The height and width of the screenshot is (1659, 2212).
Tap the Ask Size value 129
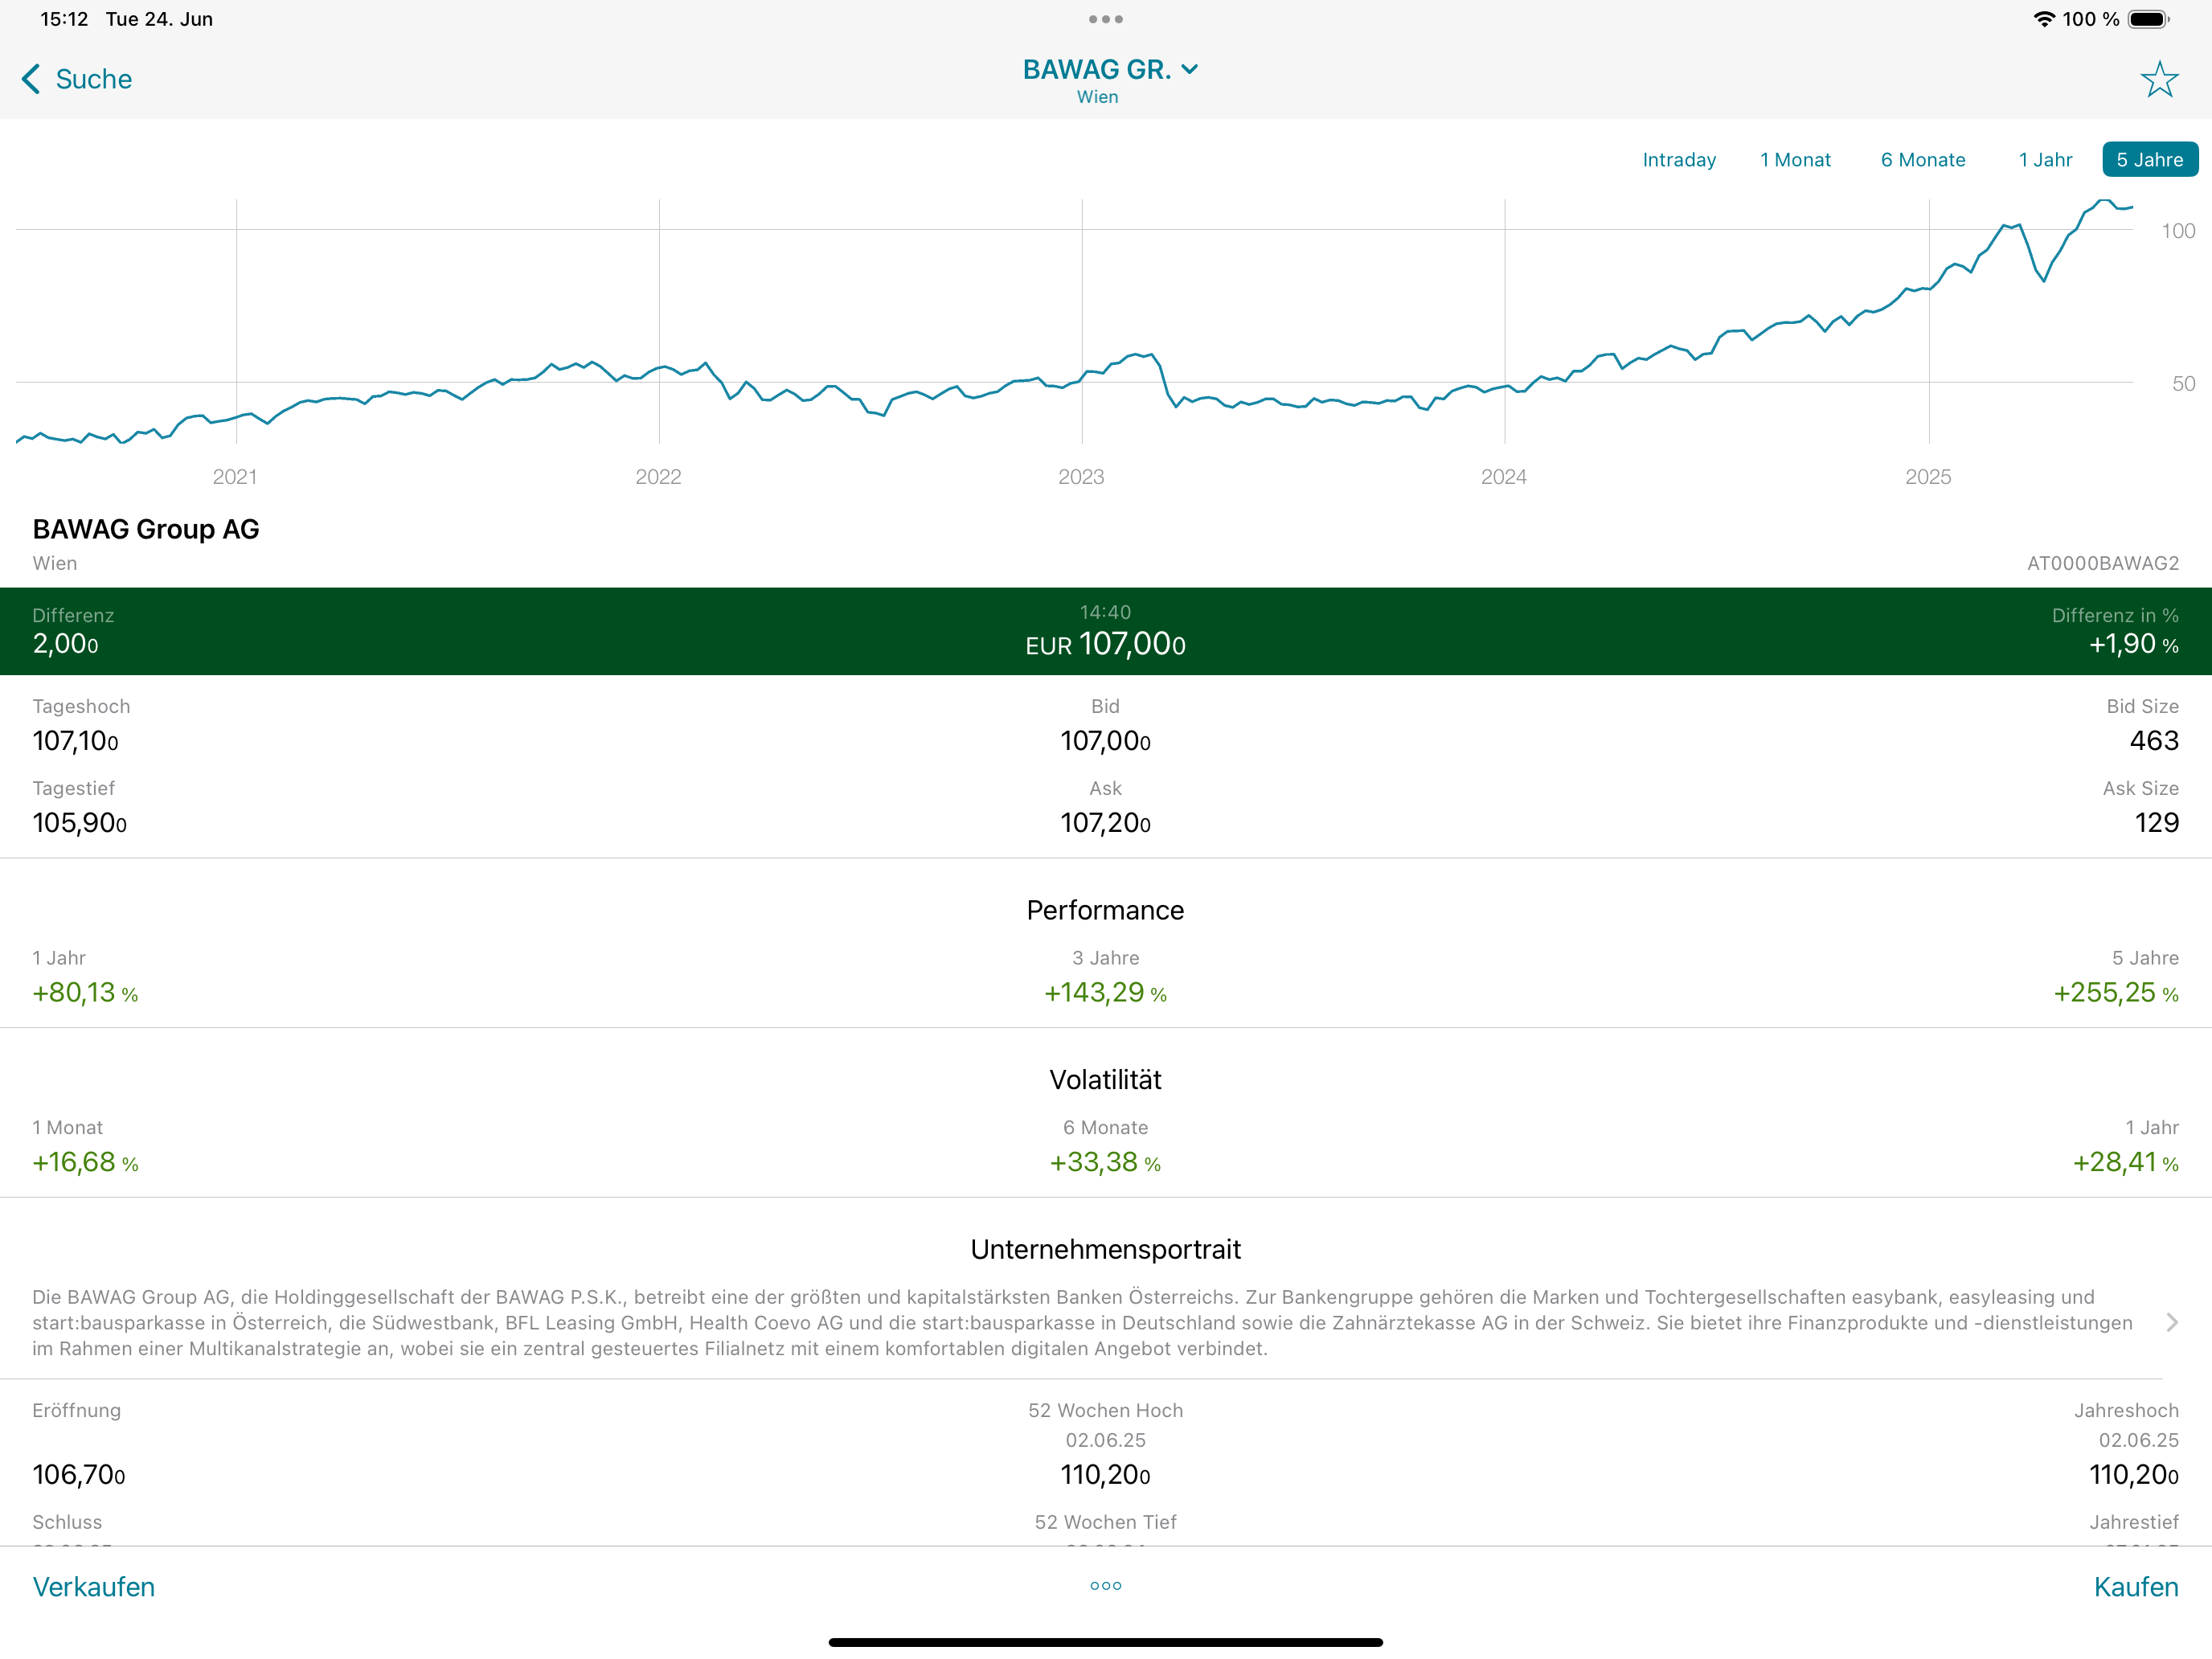coord(2156,823)
